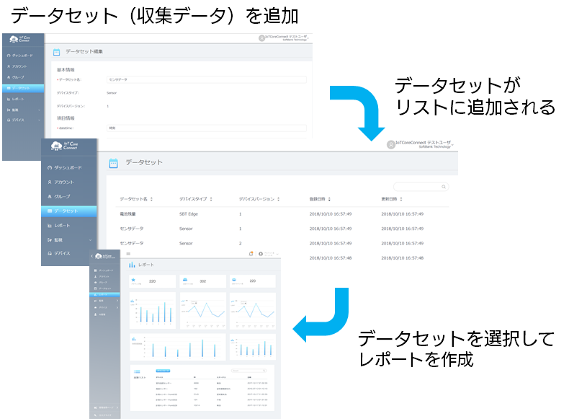The image size is (569, 419).
Task: Expand デバイス chevron in dataset edit window sidebar
Action: (x=39, y=120)
